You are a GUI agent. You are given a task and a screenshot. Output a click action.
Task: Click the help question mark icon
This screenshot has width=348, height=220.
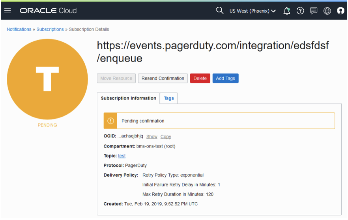pos(300,11)
